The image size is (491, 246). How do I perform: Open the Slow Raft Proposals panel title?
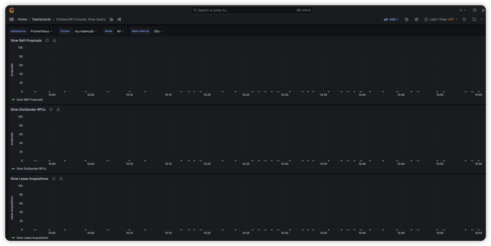click(26, 40)
